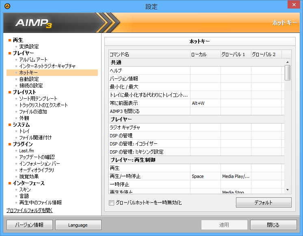Select the DSP の管理 command row
The image size is (303, 236).
point(197,136)
